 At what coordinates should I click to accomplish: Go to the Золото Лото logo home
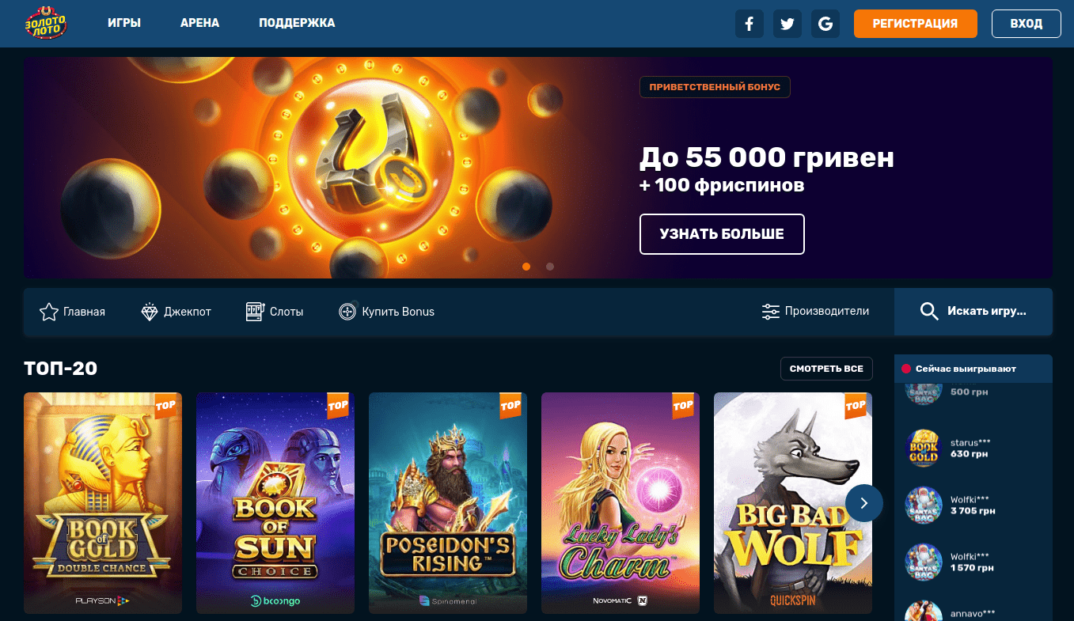click(46, 23)
